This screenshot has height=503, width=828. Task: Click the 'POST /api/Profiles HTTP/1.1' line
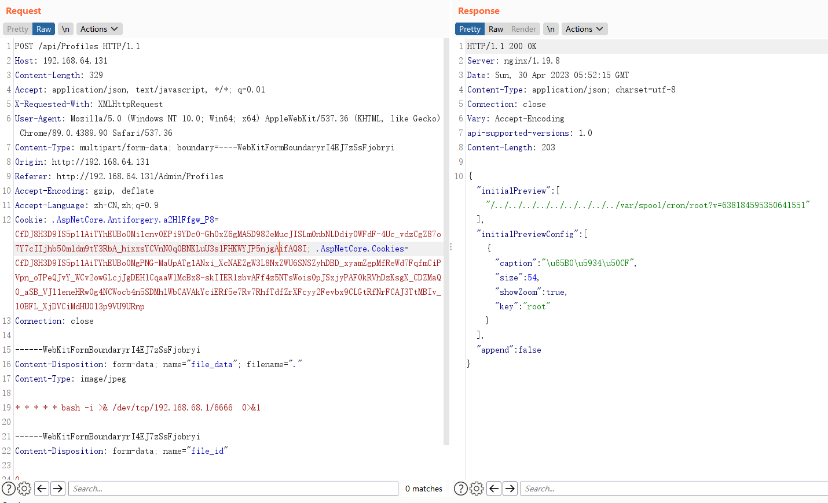77,46
